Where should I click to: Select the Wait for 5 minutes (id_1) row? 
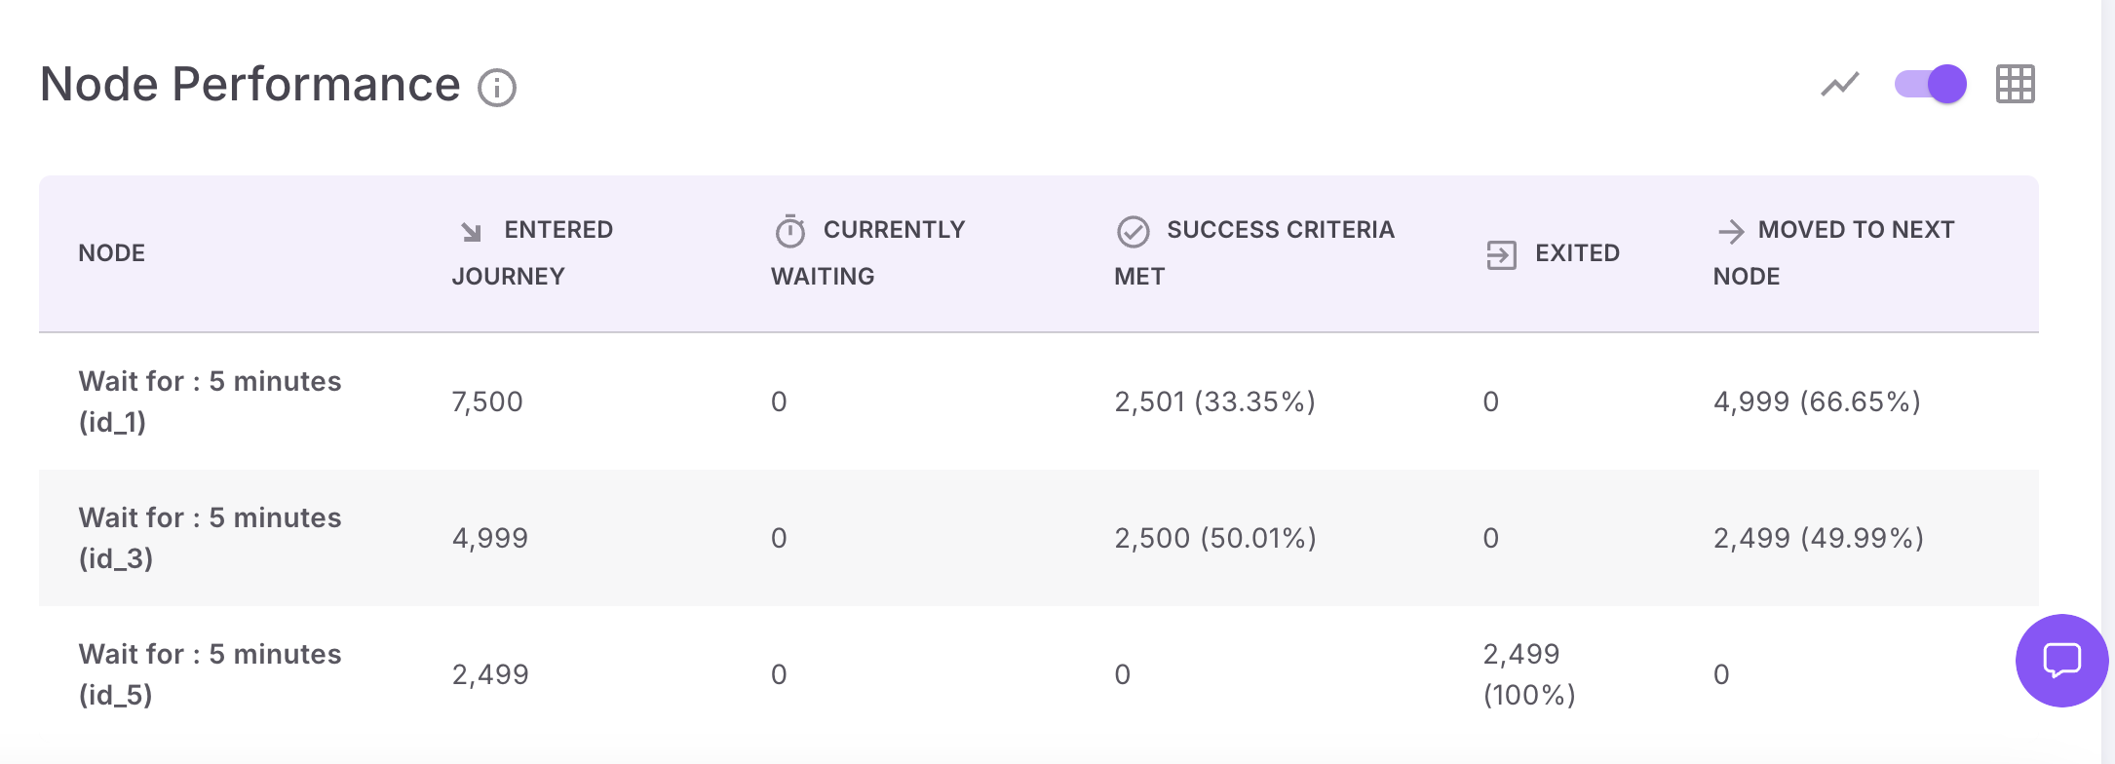coord(210,401)
